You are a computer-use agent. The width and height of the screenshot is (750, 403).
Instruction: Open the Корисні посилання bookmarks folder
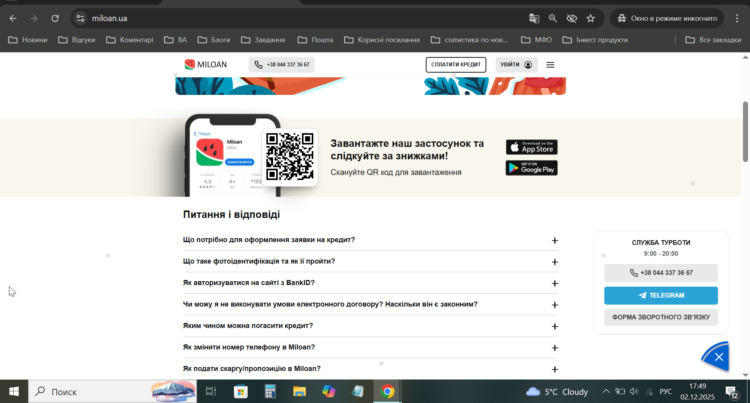tap(382, 40)
